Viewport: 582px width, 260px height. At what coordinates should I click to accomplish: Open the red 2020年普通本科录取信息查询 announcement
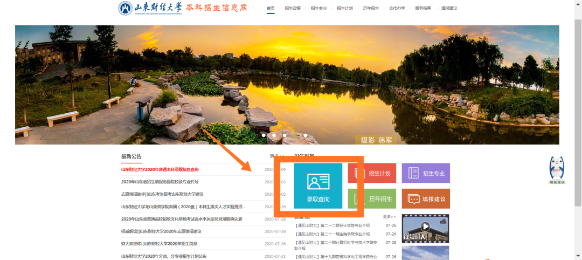tap(160, 169)
